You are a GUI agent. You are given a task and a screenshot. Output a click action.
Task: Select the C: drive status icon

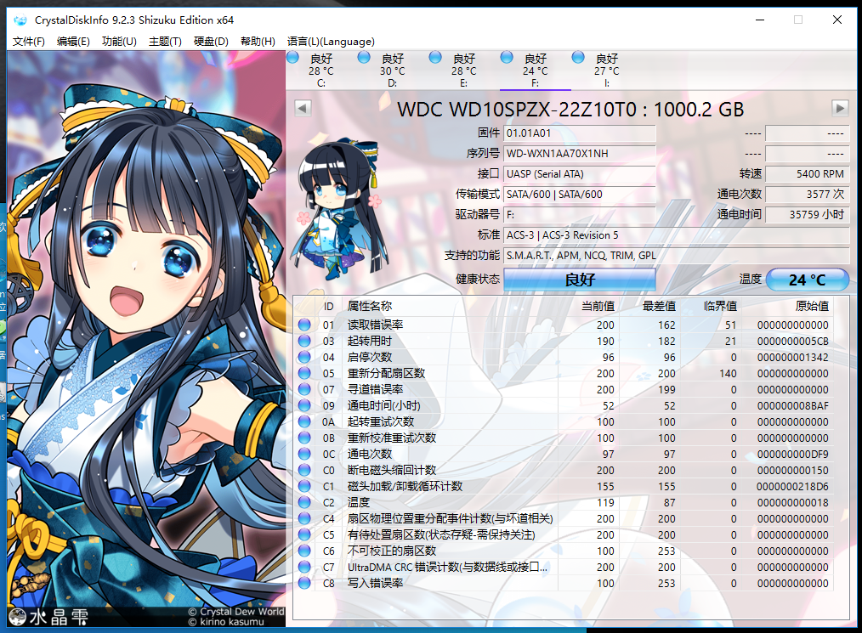[x=293, y=58]
